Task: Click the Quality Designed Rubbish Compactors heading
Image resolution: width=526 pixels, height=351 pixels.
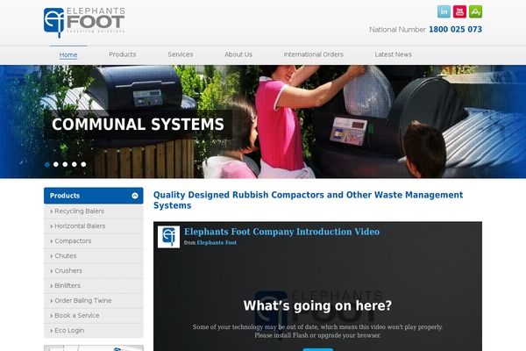Action: point(308,200)
